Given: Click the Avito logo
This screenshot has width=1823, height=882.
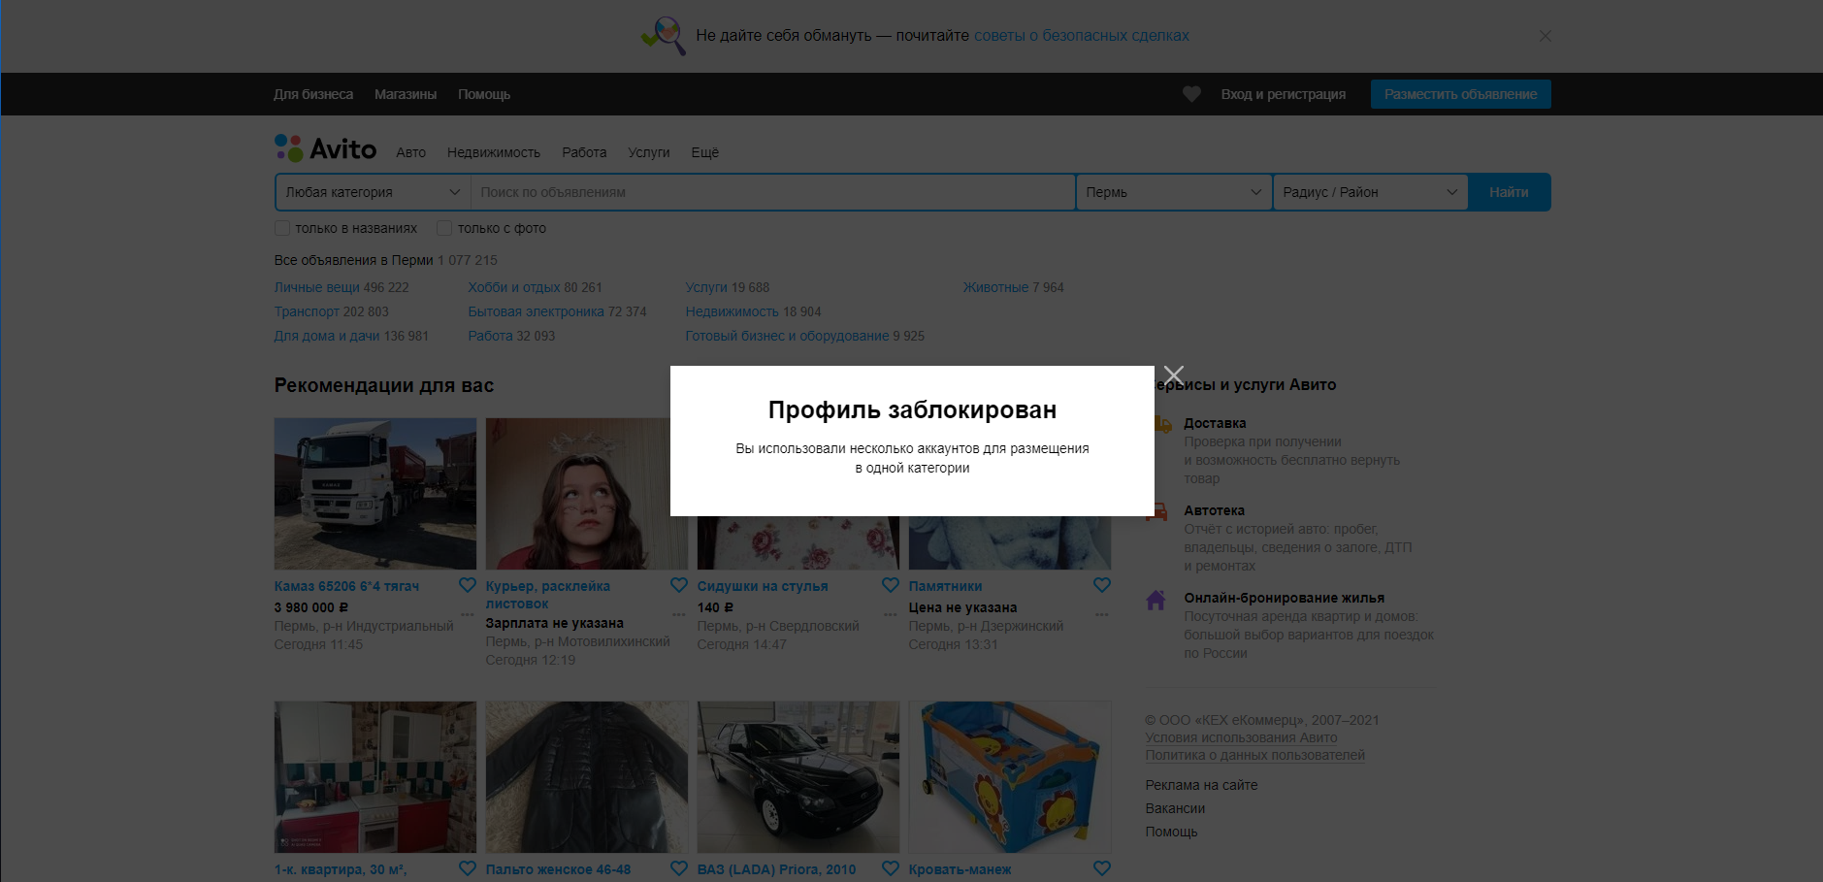Looking at the screenshot, I should point(325,148).
